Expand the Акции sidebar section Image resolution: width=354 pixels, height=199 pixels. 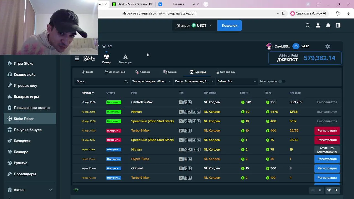point(30,190)
